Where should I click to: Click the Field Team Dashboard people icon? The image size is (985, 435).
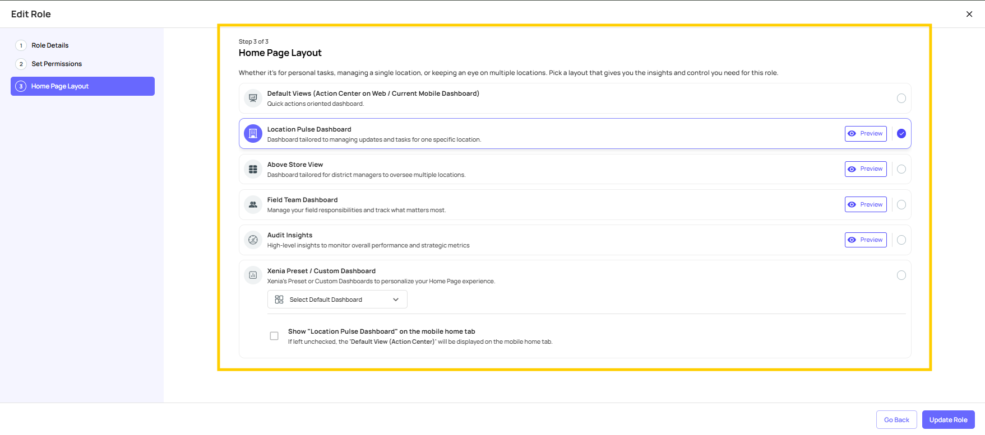pos(253,204)
